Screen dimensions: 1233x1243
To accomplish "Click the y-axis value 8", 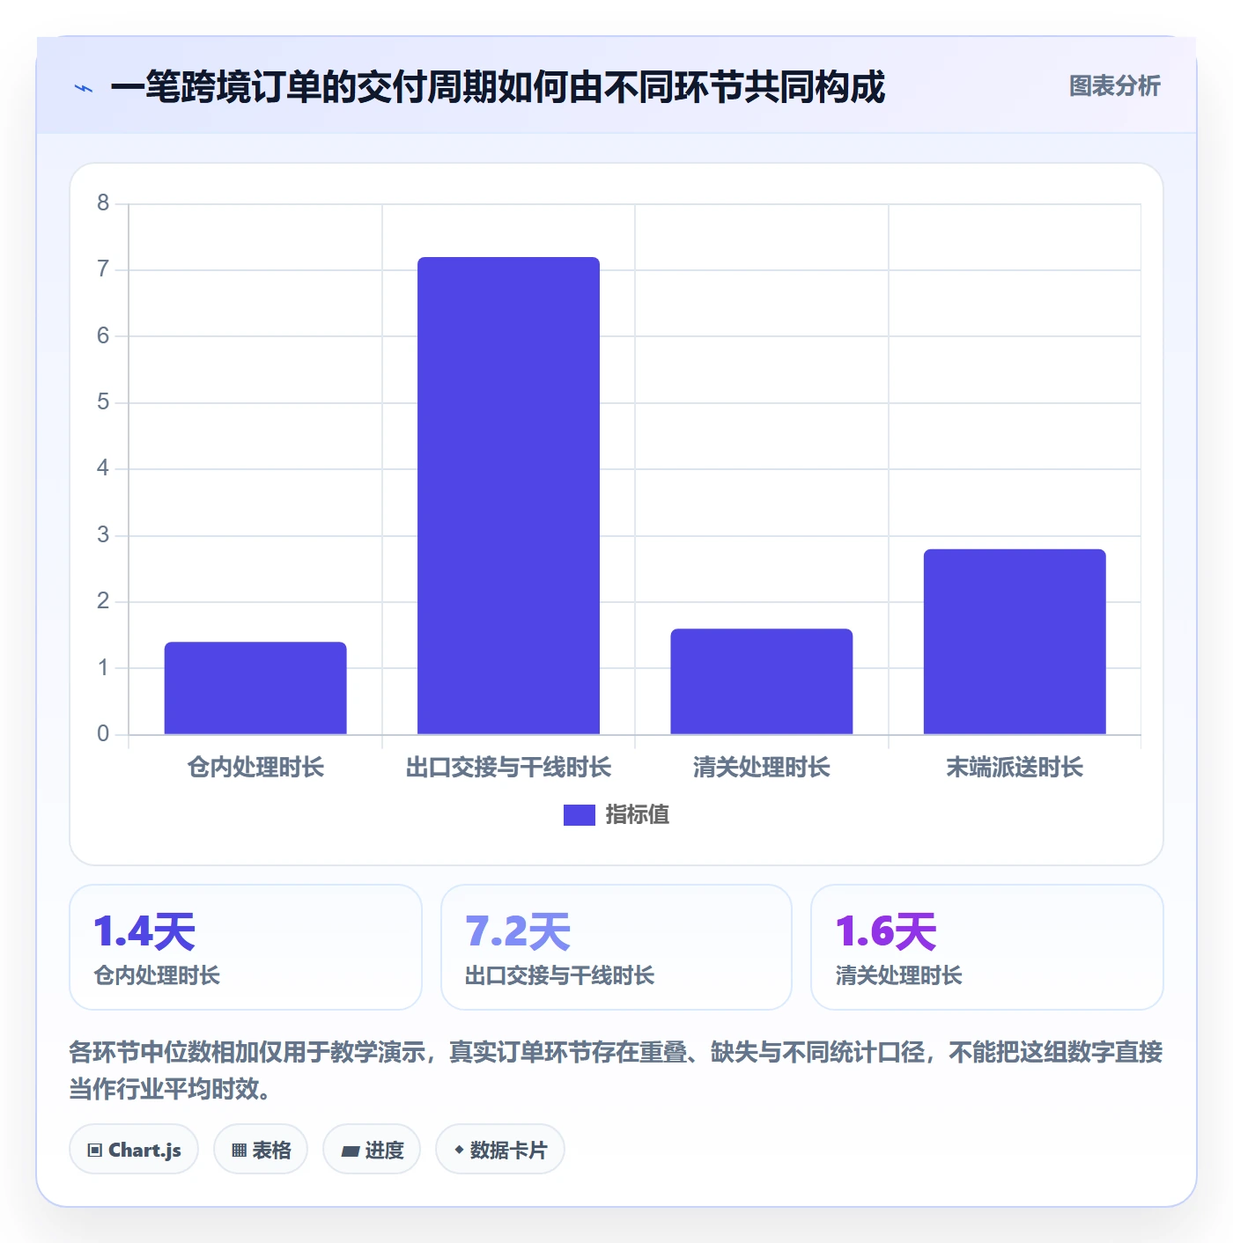I will [103, 203].
